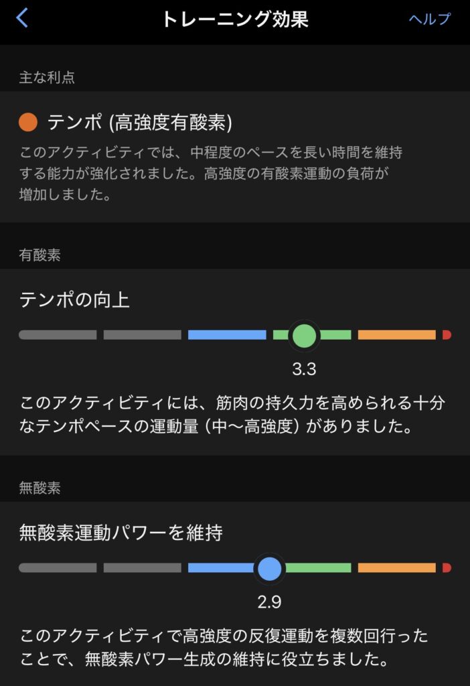Tap the back arrow icon

[22, 18]
